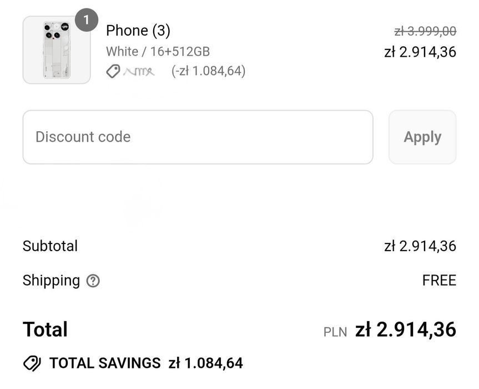Click the bold Total amount zł 2.914,36
This screenshot has height=389, width=479.
point(406,330)
